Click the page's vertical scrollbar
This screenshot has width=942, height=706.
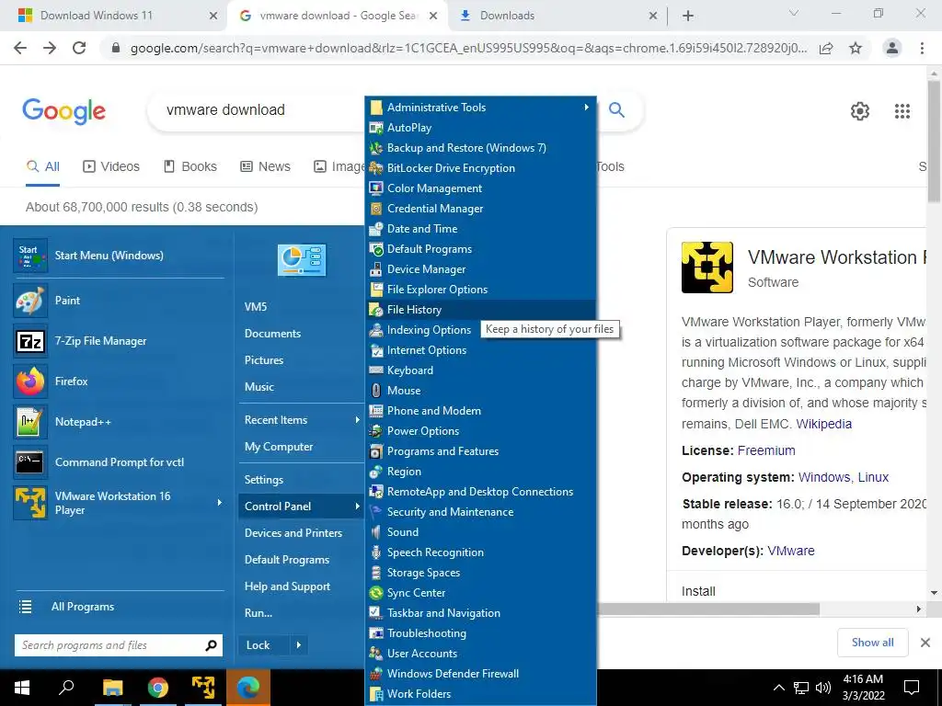pyautogui.click(x=934, y=141)
